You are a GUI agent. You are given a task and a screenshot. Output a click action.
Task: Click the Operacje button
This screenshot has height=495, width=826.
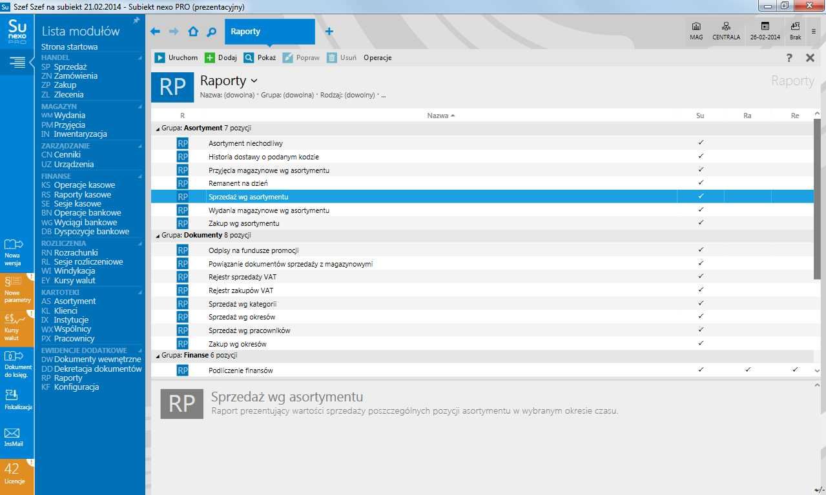[378, 57]
